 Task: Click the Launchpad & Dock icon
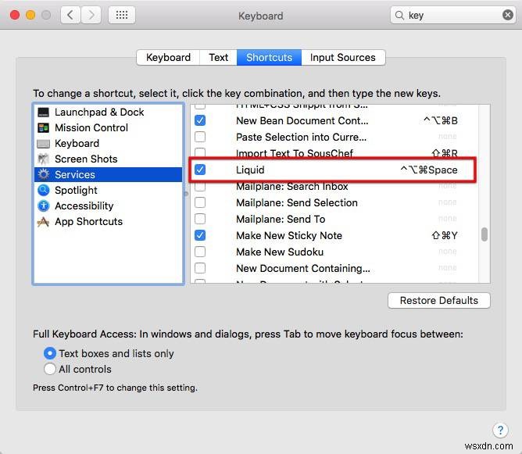(43, 113)
